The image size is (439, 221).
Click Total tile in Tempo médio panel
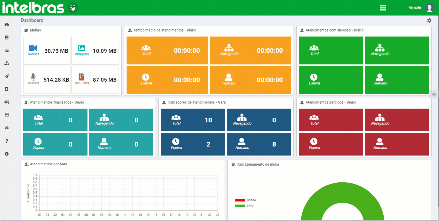[x=167, y=50]
